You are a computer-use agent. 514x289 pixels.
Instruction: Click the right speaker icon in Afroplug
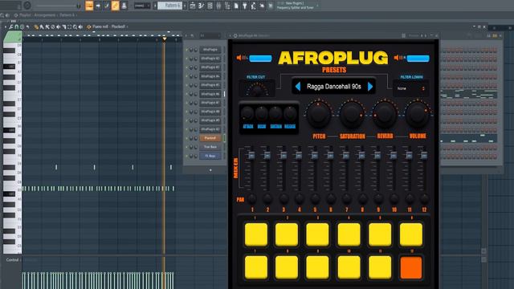(396, 58)
